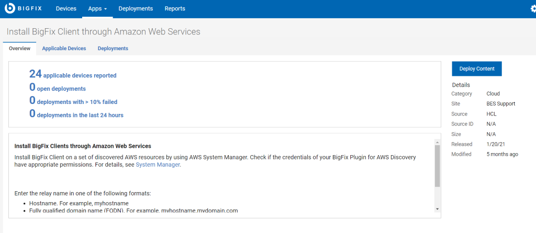The width and height of the screenshot is (536, 233).
Task: Click the Deploy Content button
Action: click(x=476, y=68)
